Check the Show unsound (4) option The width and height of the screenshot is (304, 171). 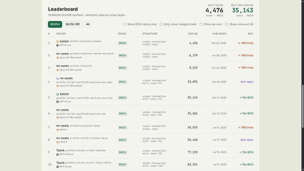pos(226,24)
